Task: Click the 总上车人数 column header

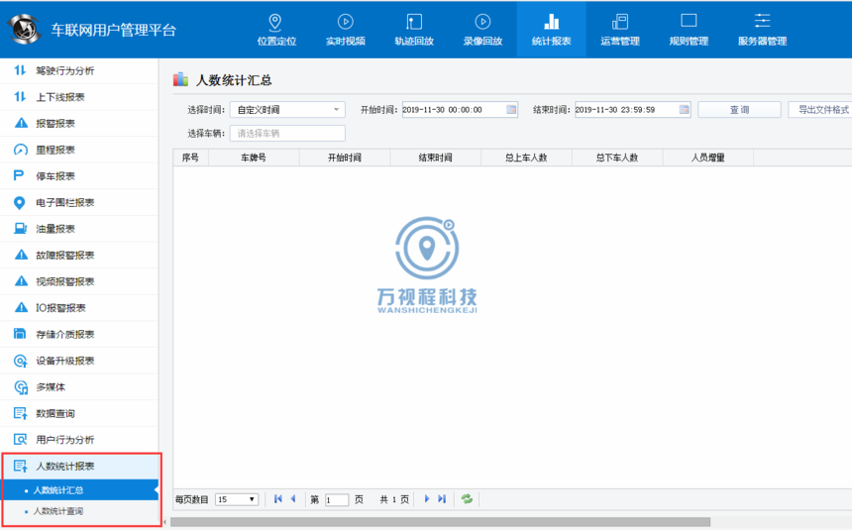Action: [526, 158]
